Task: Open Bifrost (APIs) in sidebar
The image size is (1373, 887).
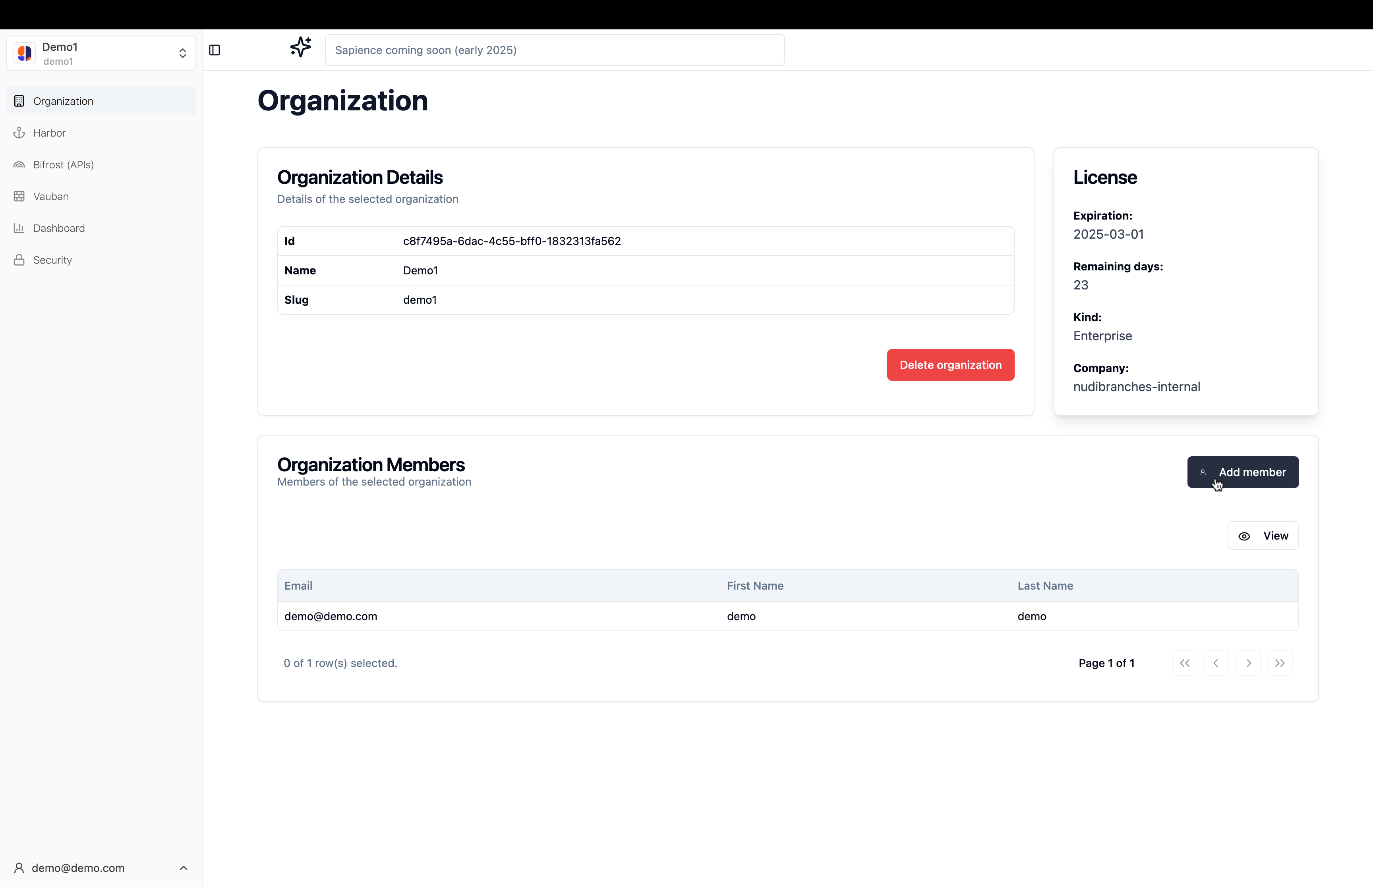Action: pyautogui.click(x=101, y=165)
